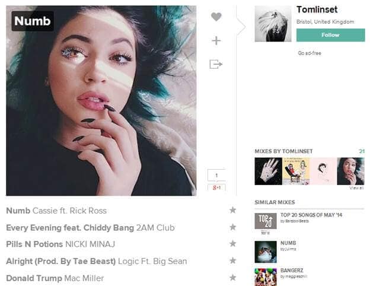This screenshot has height=286, width=370.
Task: Star the Every Evening 2AM Club track
Action: point(232,227)
